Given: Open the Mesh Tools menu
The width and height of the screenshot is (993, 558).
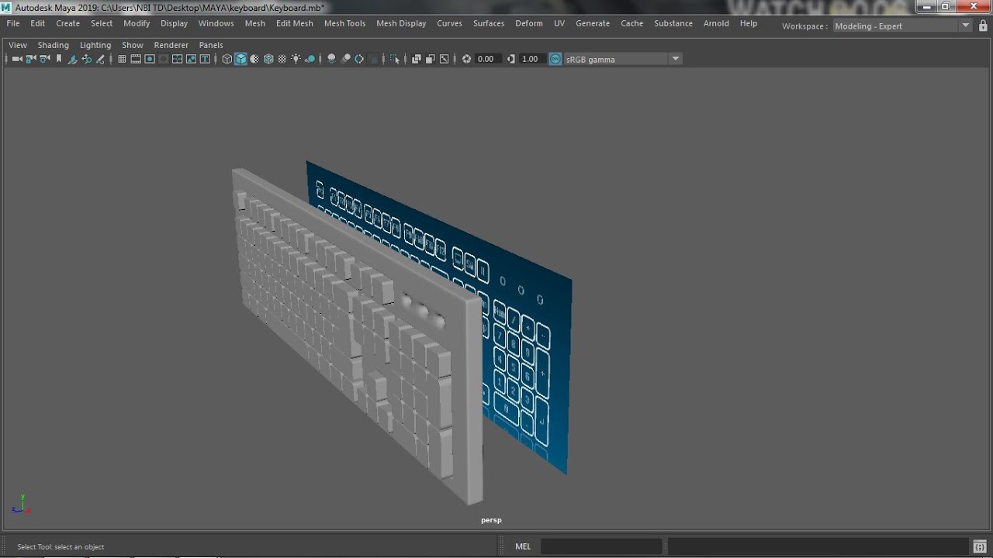Looking at the screenshot, I should coord(344,23).
